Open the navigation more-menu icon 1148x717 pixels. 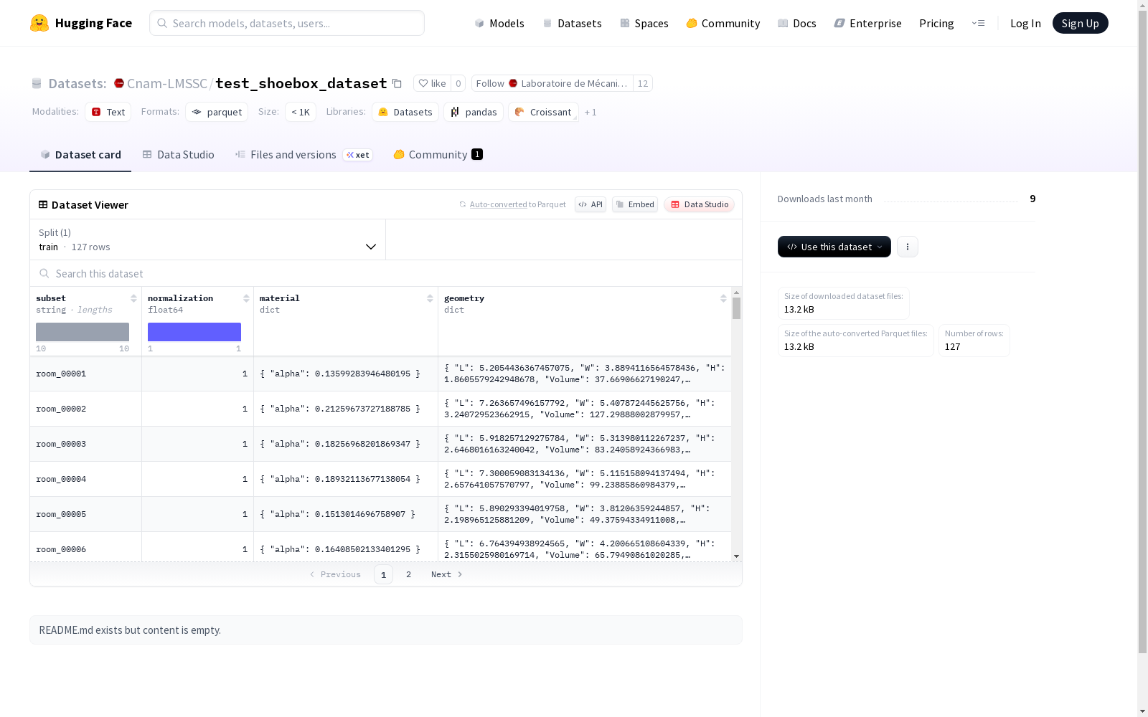(978, 23)
